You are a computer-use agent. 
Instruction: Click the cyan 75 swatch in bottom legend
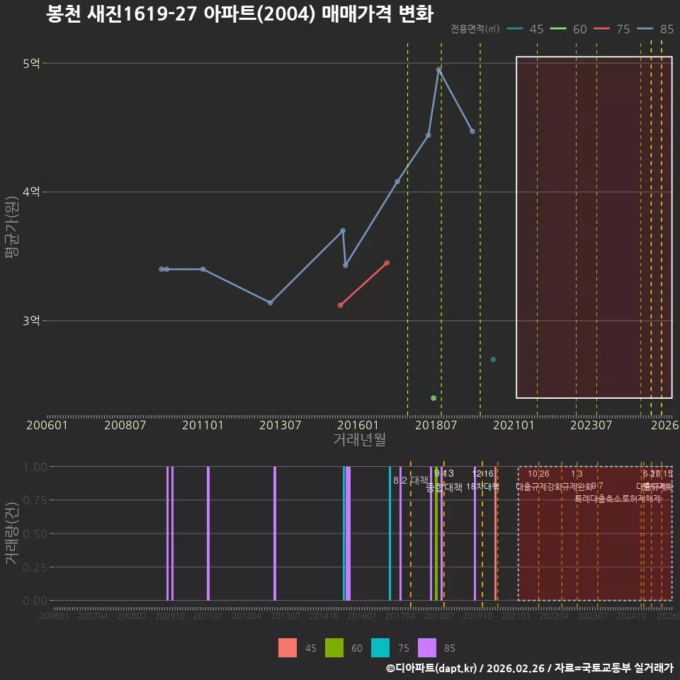(x=380, y=648)
